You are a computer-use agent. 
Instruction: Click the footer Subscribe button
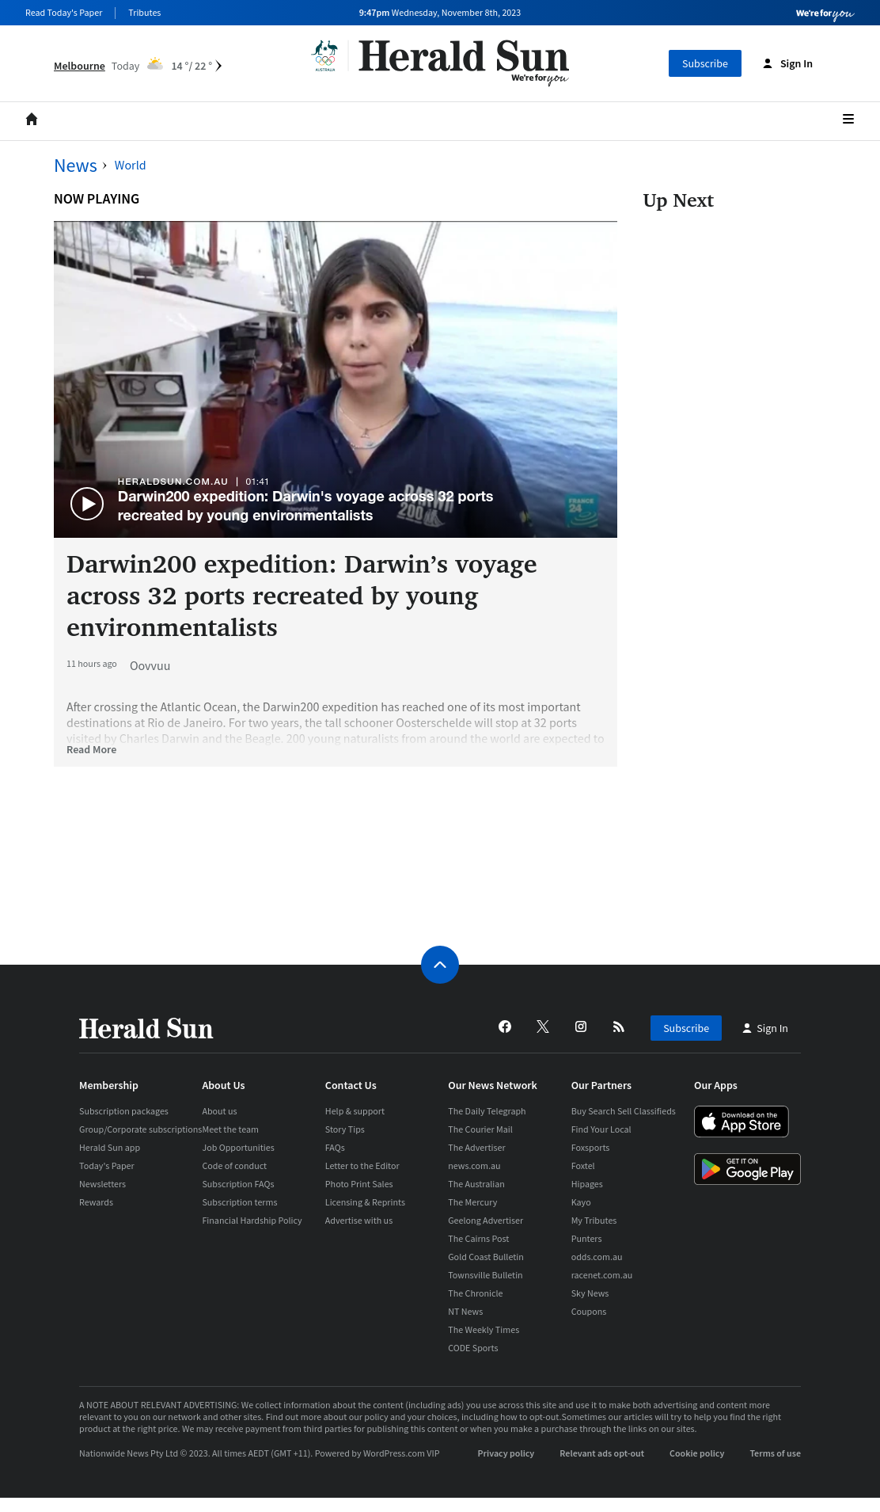click(686, 1028)
